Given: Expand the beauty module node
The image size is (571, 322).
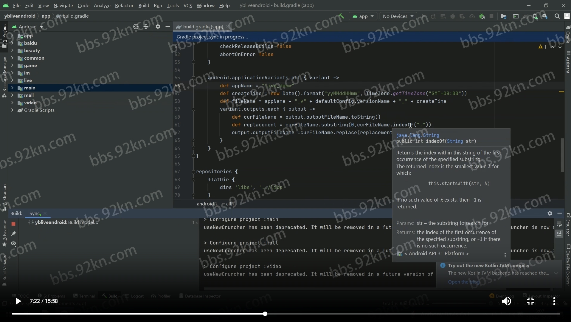Looking at the screenshot, I should point(12,51).
